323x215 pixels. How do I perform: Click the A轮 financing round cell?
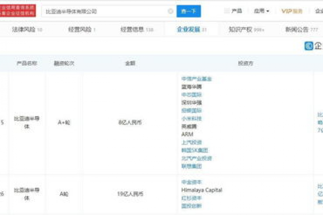64,194
